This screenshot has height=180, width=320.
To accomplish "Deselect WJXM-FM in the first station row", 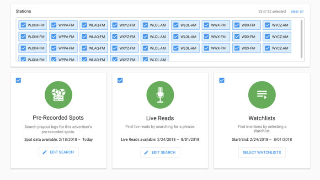I will [x=32, y=25].
